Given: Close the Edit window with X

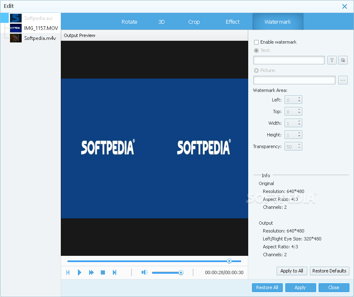Looking at the screenshot, I should pos(344,6).
